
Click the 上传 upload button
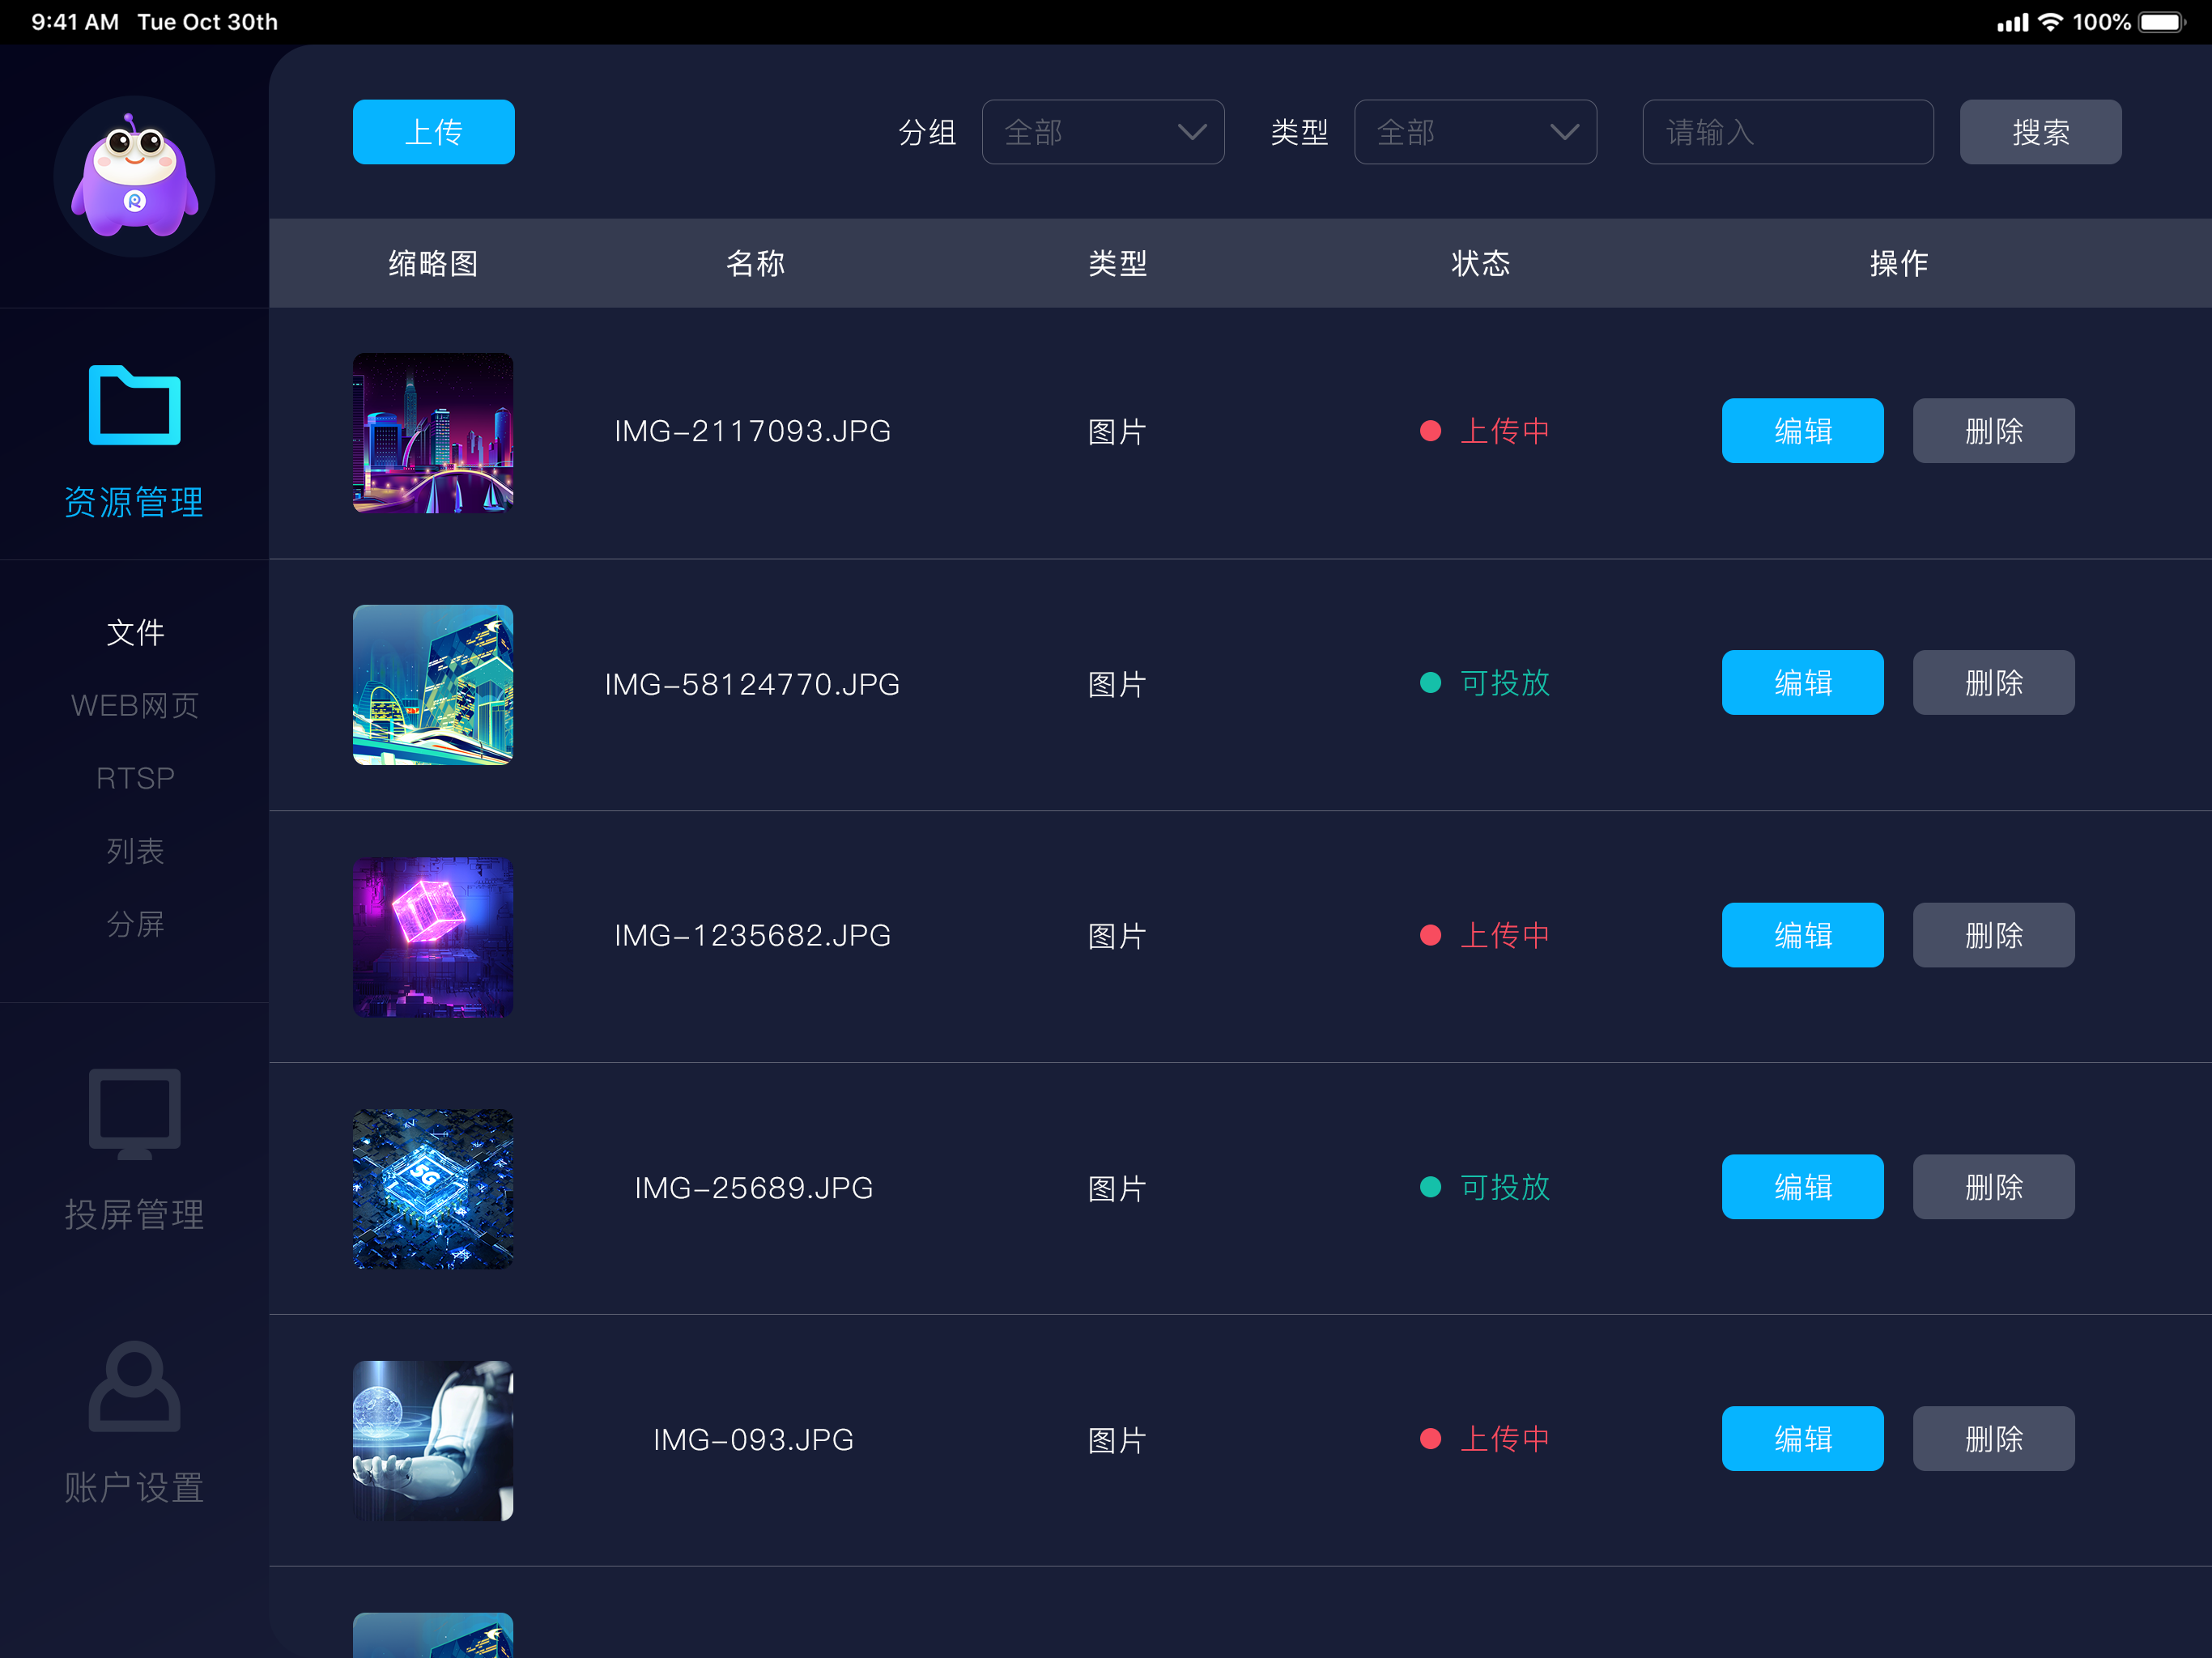(x=434, y=132)
